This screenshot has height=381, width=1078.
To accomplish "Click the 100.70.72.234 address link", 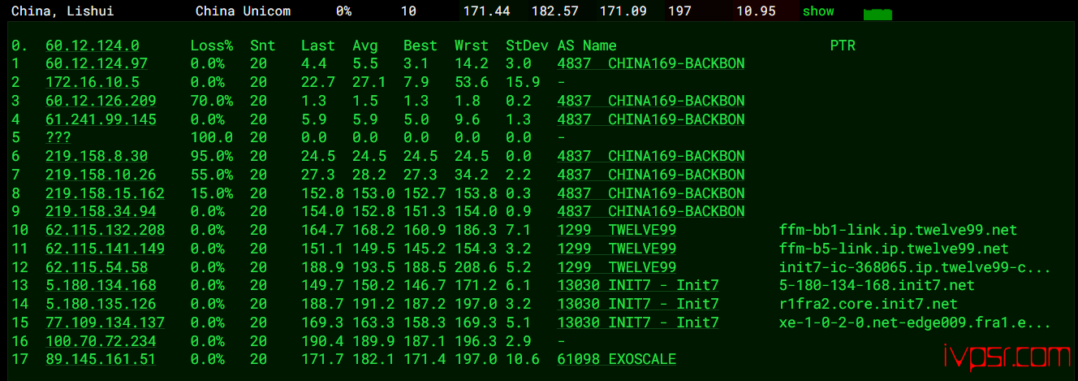I will pyautogui.click(x=101, y=341).
